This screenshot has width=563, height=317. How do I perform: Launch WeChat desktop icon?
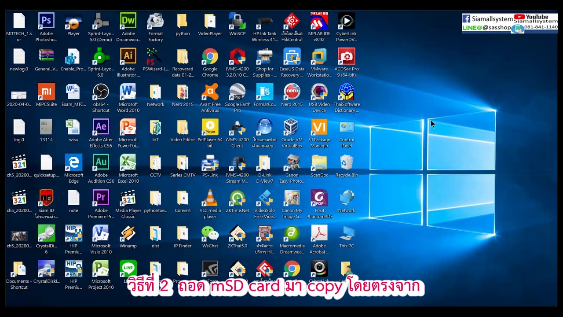click(x=210, y=233)
